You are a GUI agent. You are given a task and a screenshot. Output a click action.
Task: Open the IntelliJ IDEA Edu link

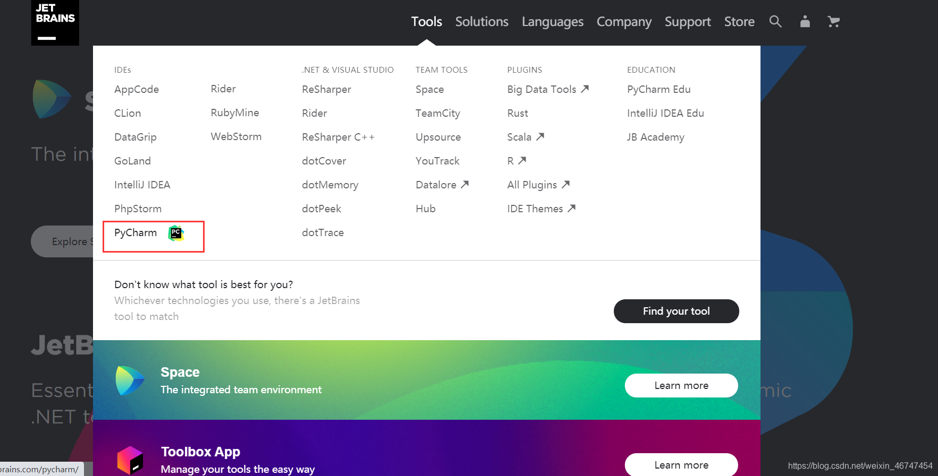coord(665,113)
